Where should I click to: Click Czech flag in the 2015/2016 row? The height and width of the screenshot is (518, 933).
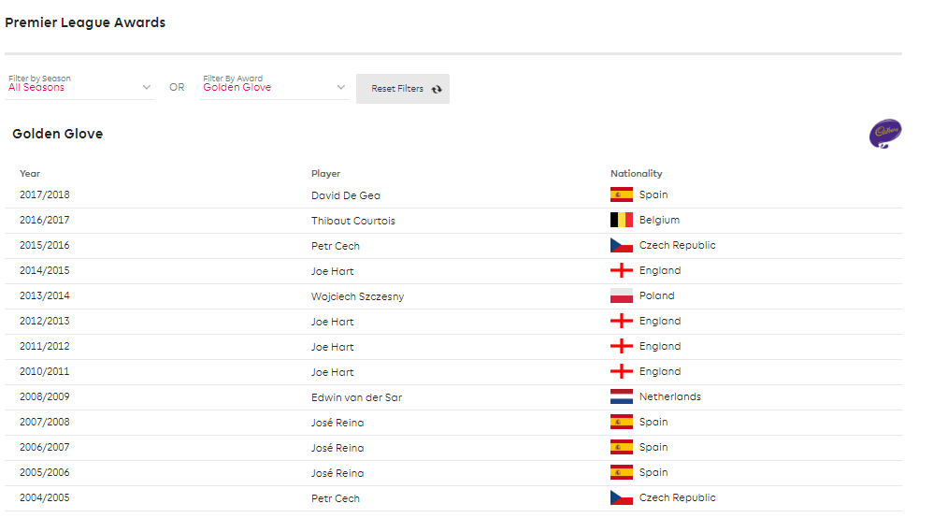point(621,245)
